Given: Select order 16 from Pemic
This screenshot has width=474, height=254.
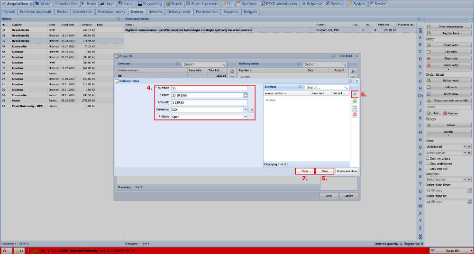Looking at the screenshot, I should [x=62, y=100].
